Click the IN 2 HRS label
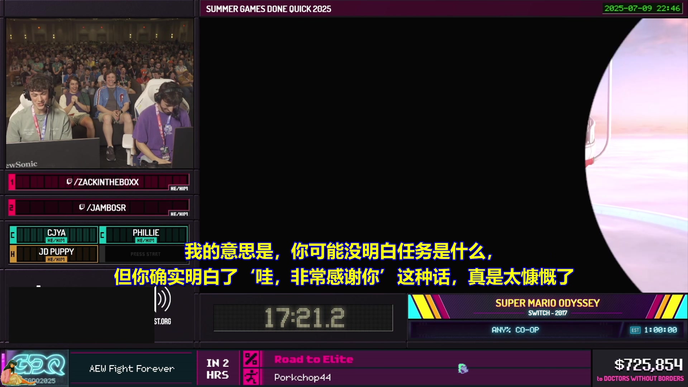The height and width of the screenshot is (387, 688). (218, 369)
